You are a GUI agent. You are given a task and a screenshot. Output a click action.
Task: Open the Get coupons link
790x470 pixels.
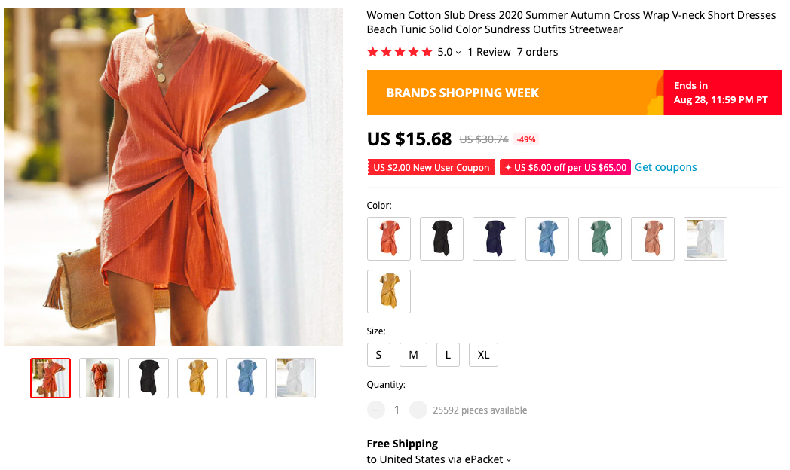pos(666,167)
